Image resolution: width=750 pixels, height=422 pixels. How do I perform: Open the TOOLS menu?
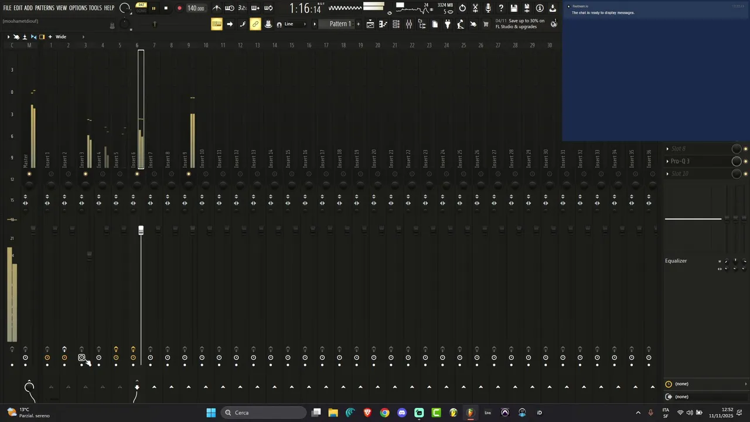tap(95, 8)
